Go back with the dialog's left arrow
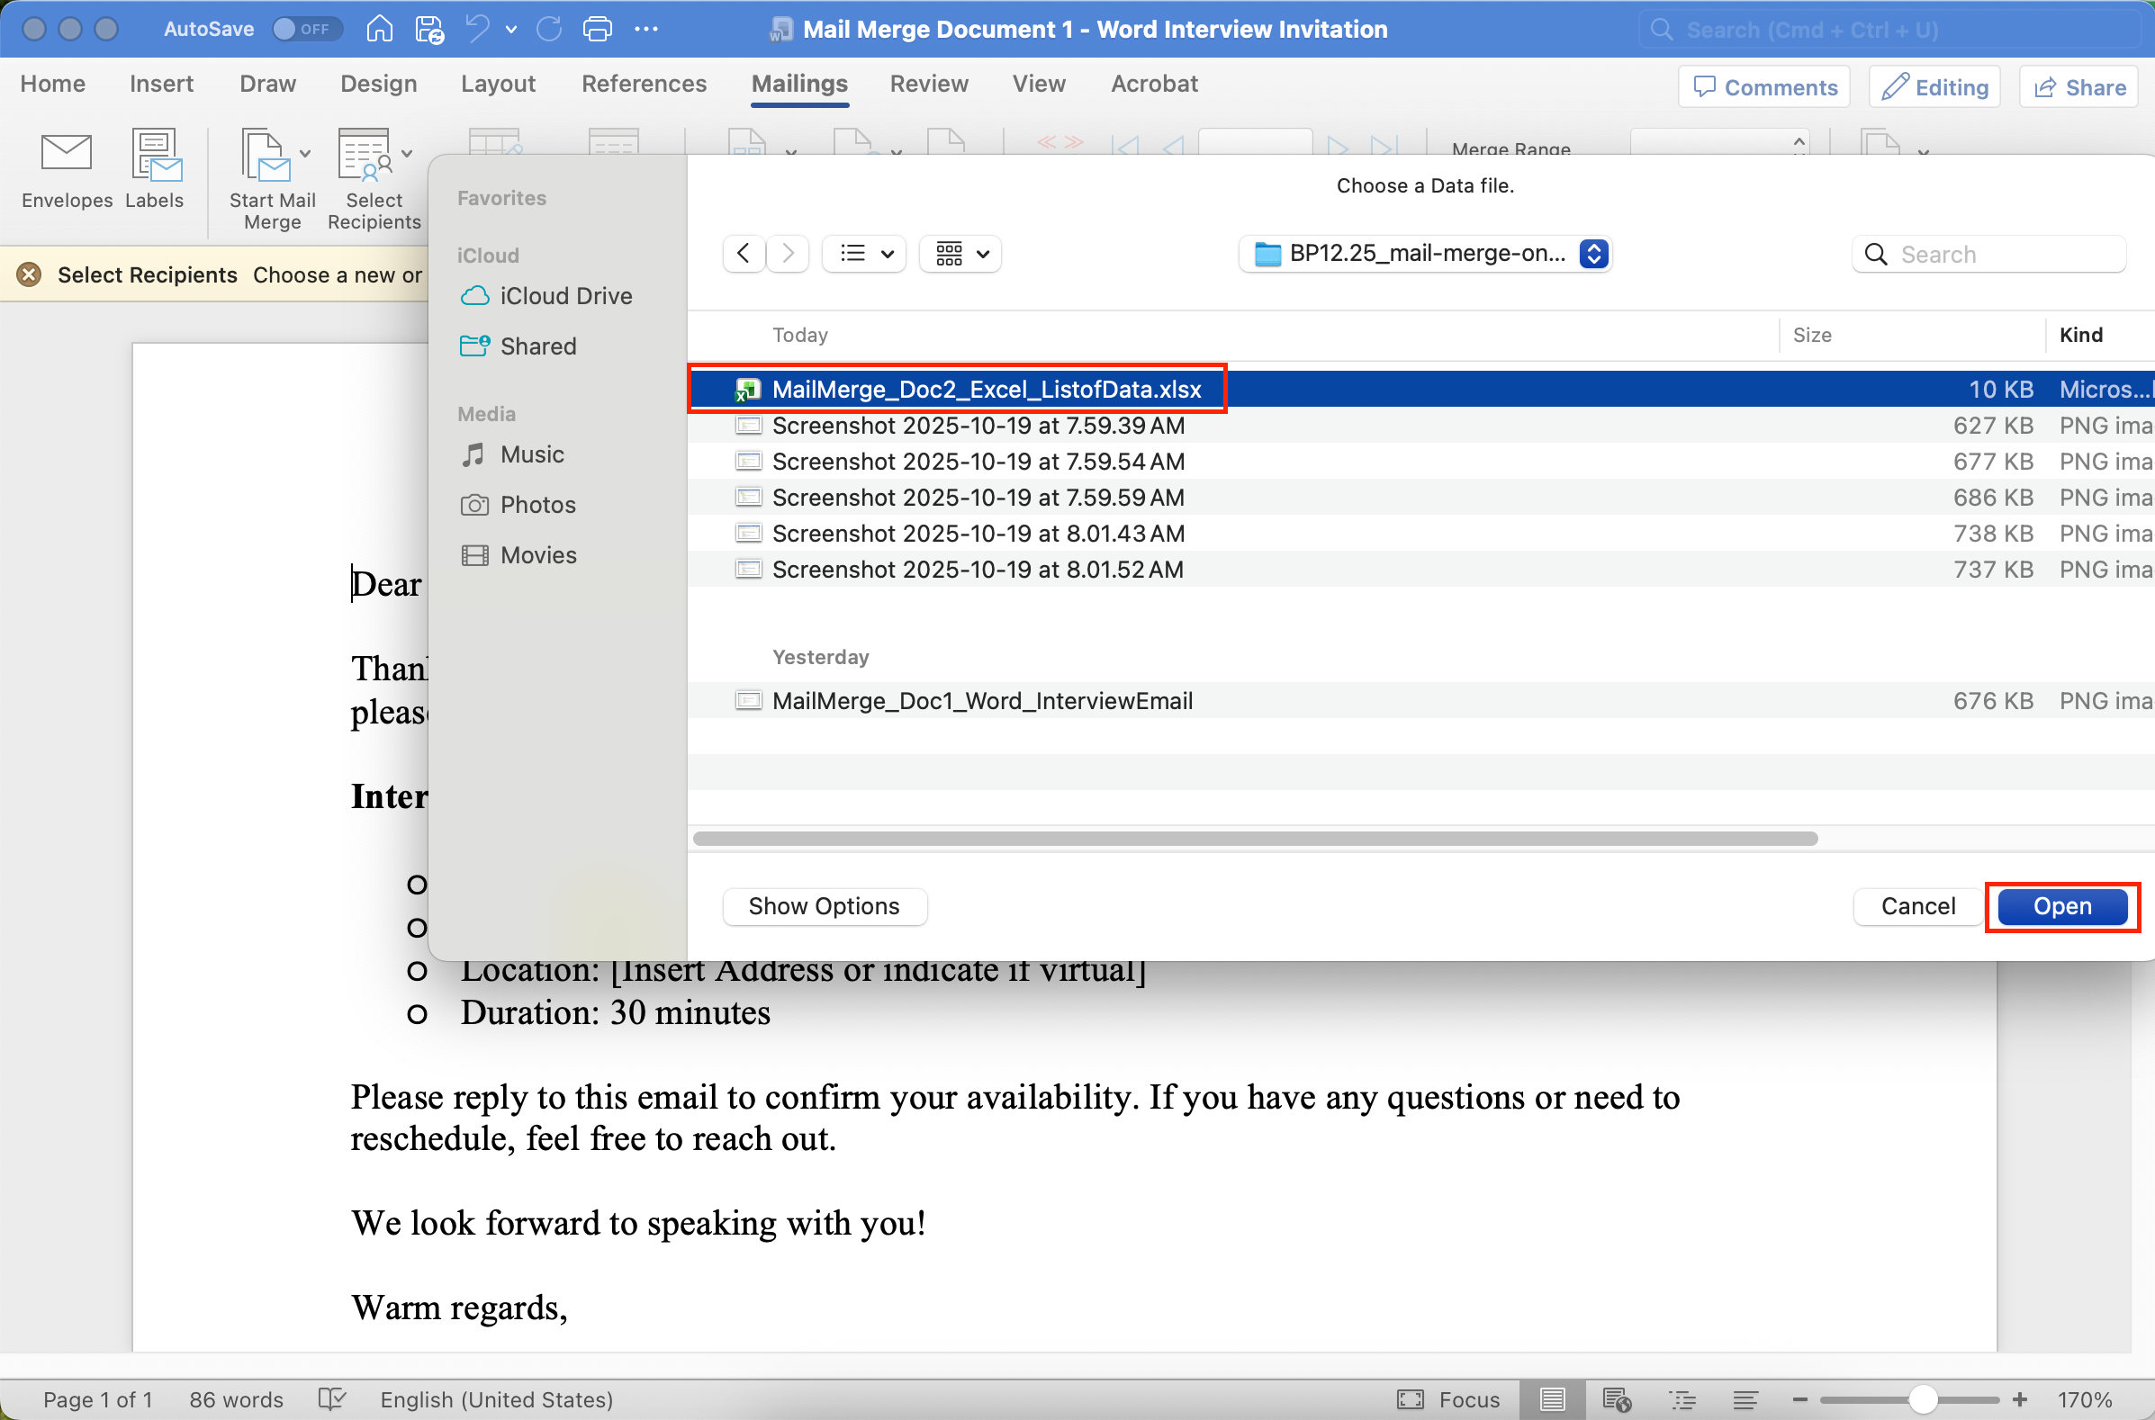The image size is (2155, 1420). coord(744,254)
